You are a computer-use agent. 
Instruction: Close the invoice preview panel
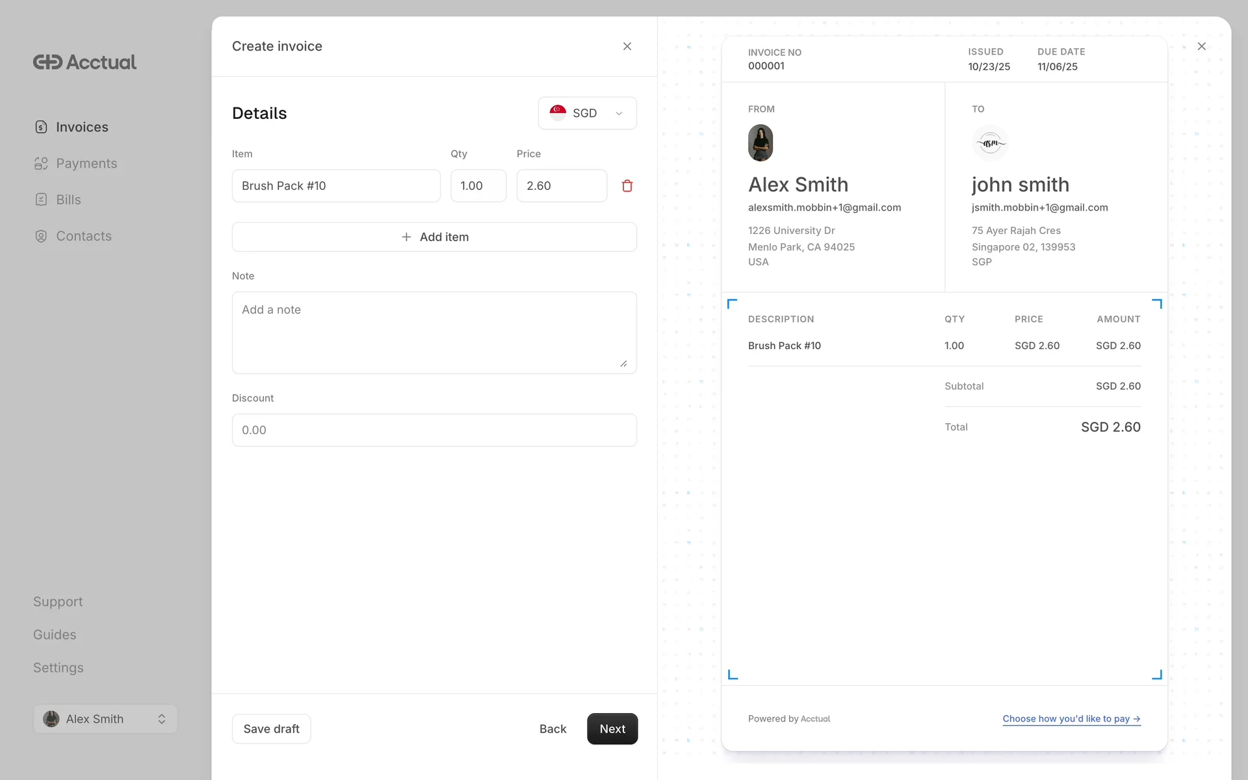[1201, 46]
